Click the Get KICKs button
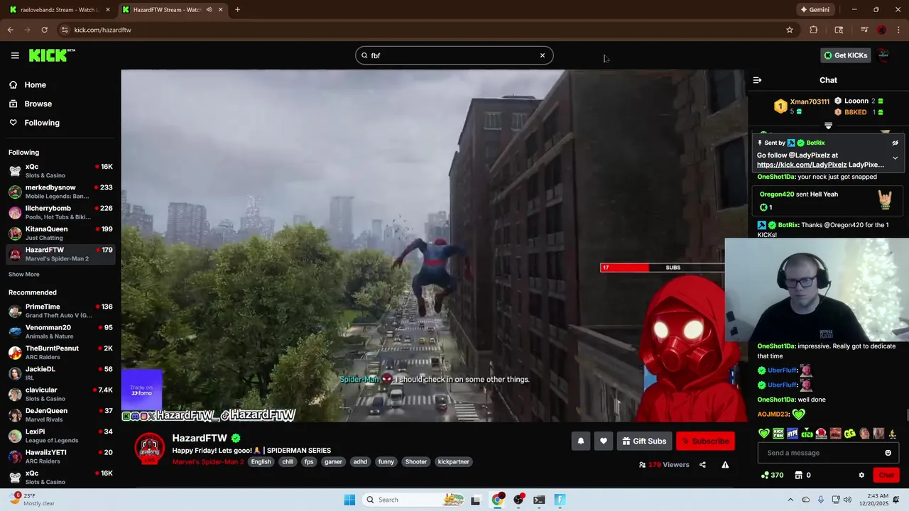 (x=846, y=55)
